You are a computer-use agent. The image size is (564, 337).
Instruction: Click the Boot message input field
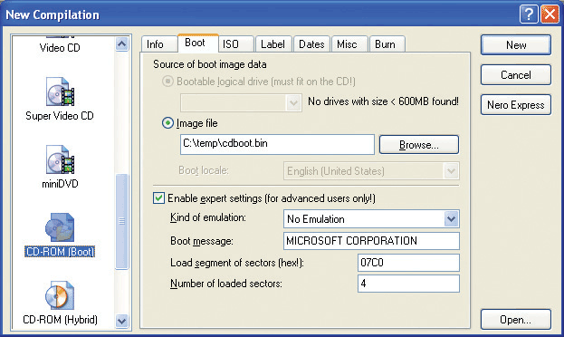tap(371, 241)
